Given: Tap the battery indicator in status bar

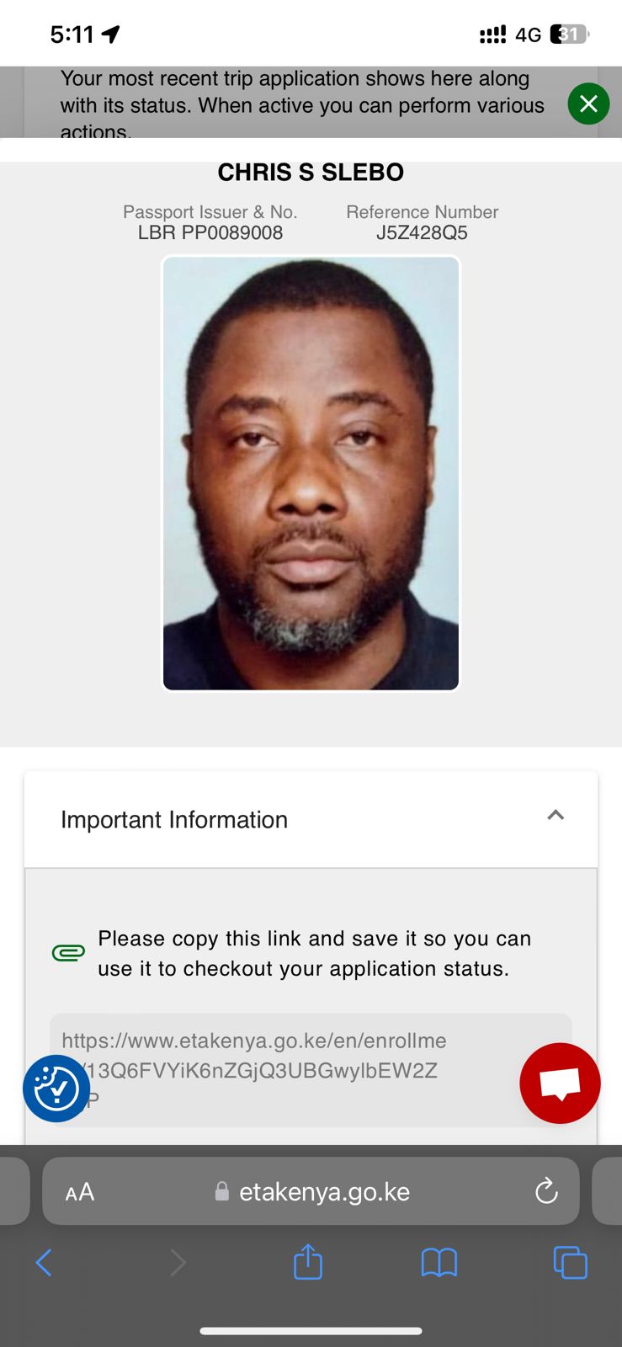Looking at the screenshot, I should coord(570,35).
